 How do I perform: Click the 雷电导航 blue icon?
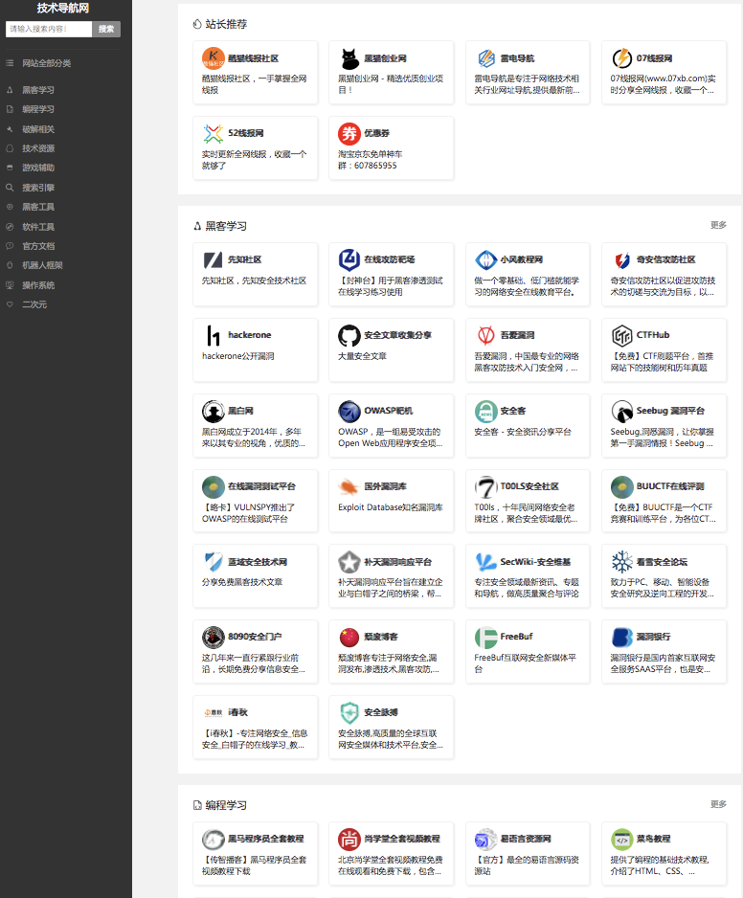[485, 58]
